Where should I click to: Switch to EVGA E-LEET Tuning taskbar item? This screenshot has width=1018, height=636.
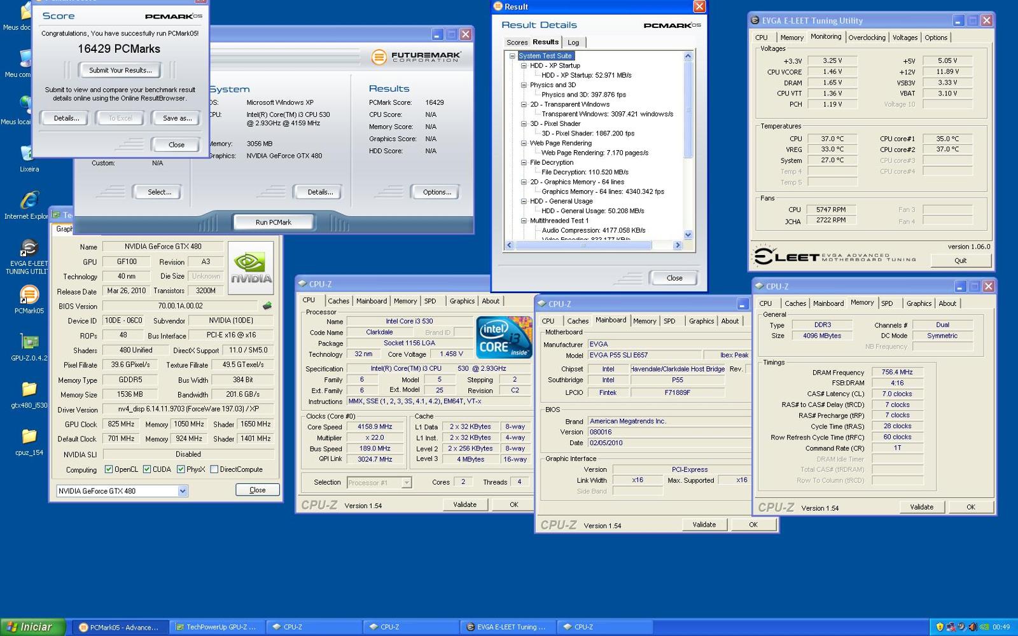(507, 627)
